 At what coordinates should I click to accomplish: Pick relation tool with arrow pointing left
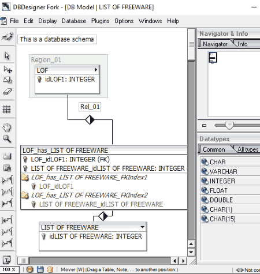click(8, 220)
